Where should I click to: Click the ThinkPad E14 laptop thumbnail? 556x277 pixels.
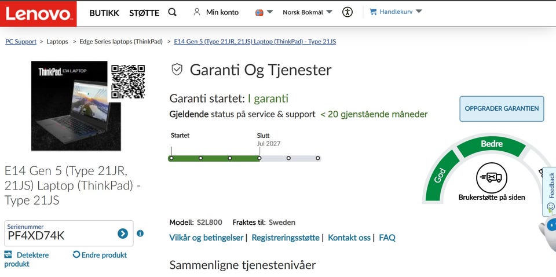pos(76,105)
